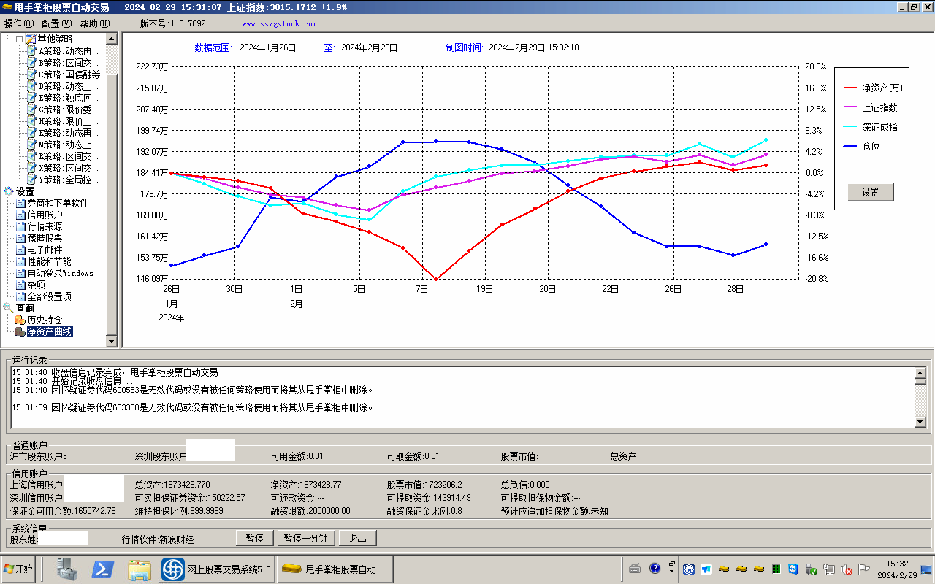Collapse the 其他策略 tree node
The height and width of the screenshot is (584, 935).
19,39
